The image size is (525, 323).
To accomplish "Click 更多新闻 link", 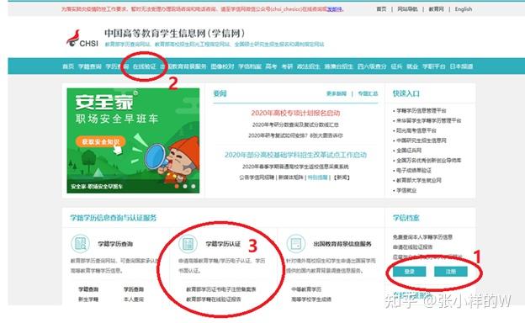I will click(x=337, y=93).
